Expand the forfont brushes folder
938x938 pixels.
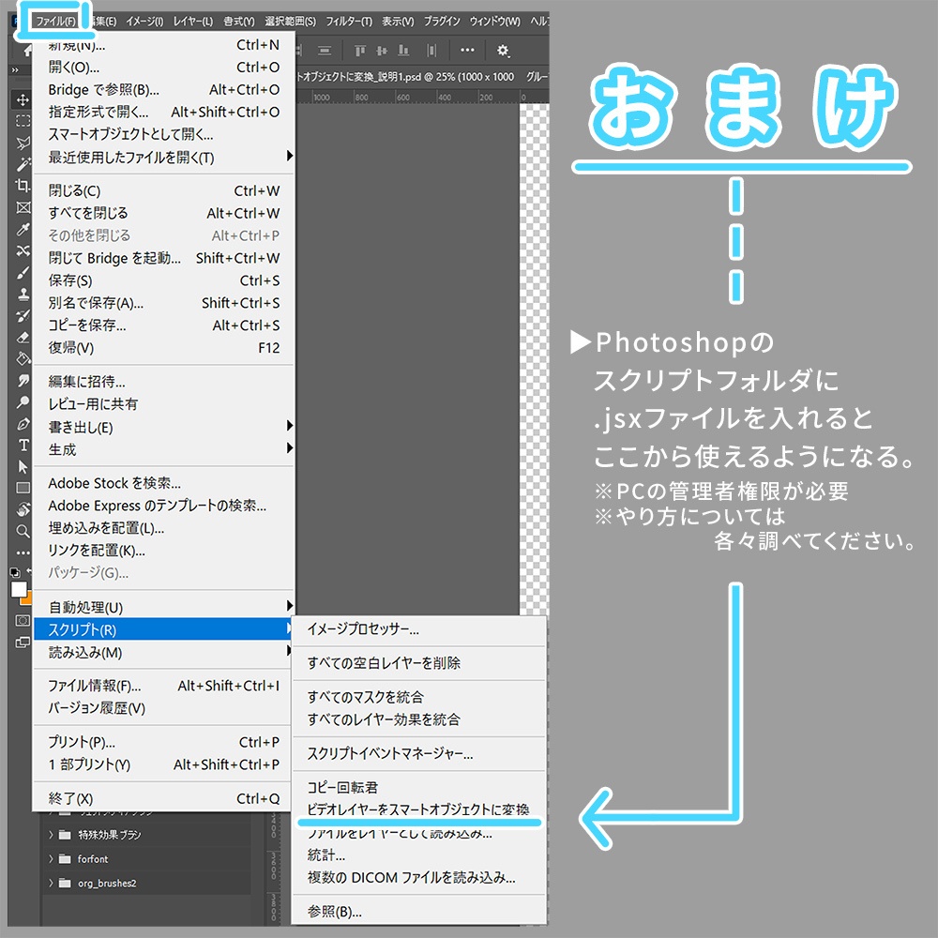(x=52, y=858)
